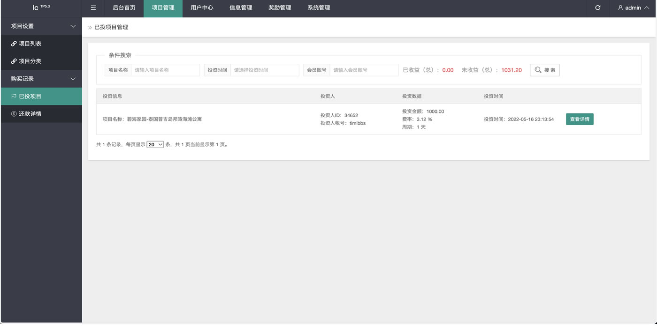The height and width of the screenshot is (328, 657).
Task: Collapse the 项目设置 sidebar group chevron
Action: (x=73, y=26)
